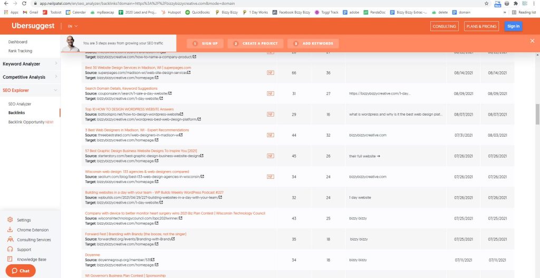Click the Support icon in sidebar
Image resolution: width=540 pixels, height=278 pixels.
tap(10, 250)
